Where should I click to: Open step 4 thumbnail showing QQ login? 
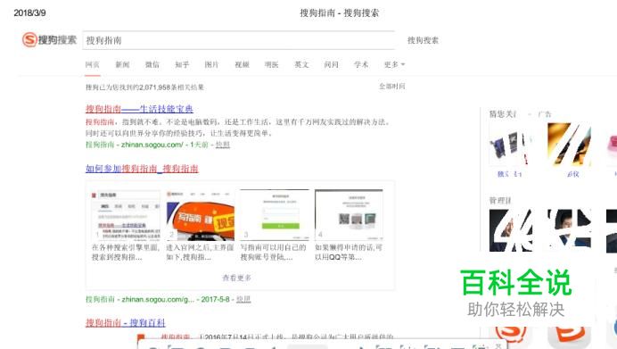[x=349, y=215]
